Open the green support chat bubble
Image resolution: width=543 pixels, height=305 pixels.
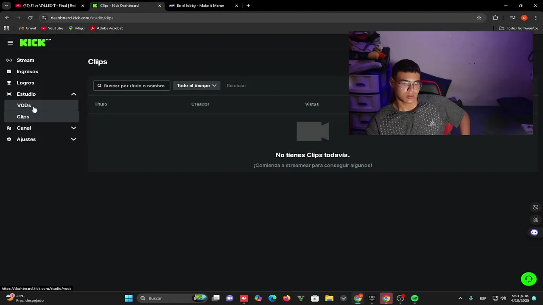529,279
